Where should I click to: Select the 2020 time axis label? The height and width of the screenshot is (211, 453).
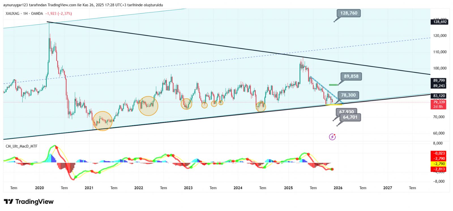[x=39, y=188]
